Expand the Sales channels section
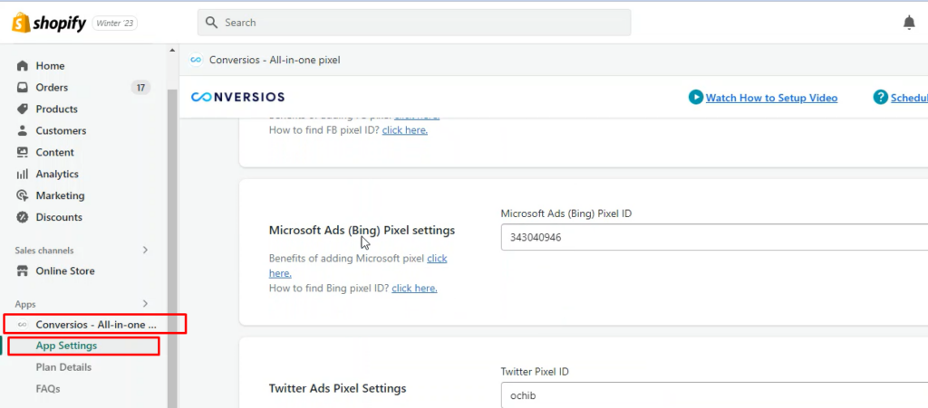The height and width of the screenshot is (408, 928). point(145,251)
